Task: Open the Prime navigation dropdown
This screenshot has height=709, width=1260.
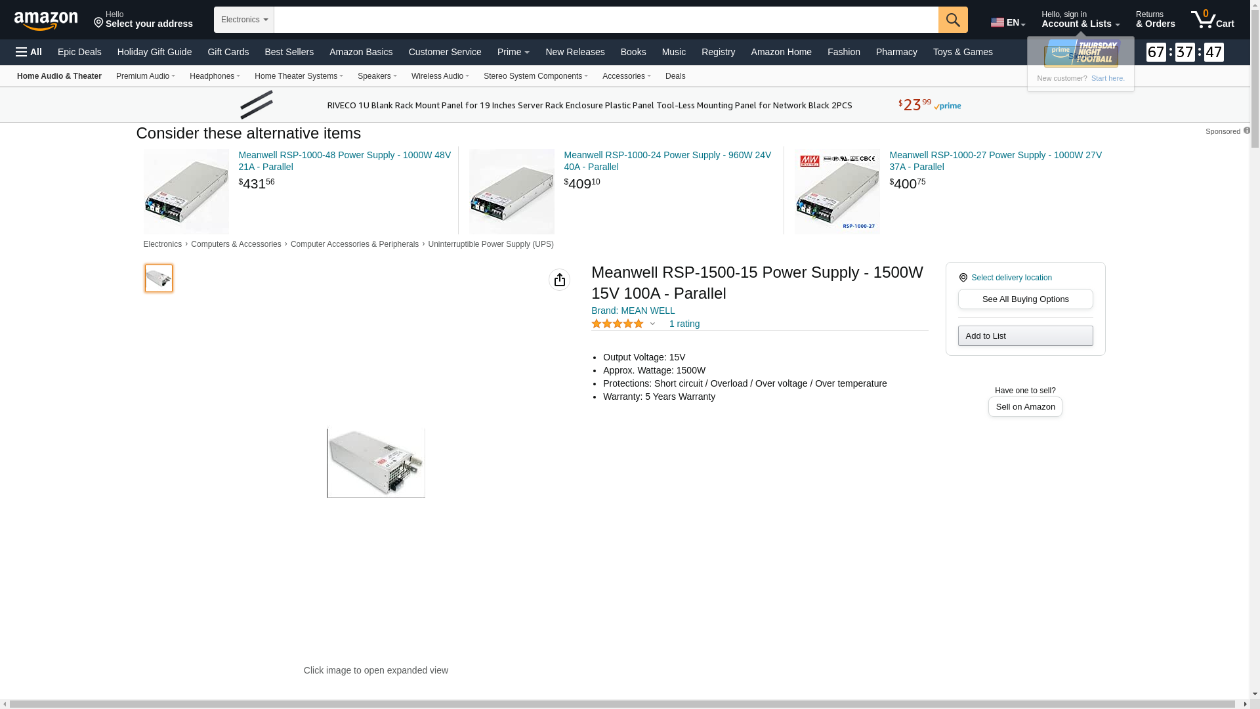Action: tap(513, 52)
